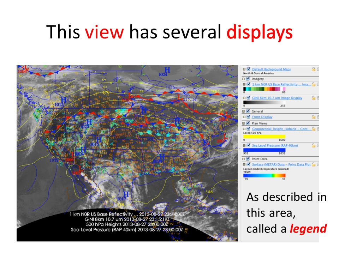339x254 pixels.
Task: Collapse the Plan Views category
Action: pos(244,123)
